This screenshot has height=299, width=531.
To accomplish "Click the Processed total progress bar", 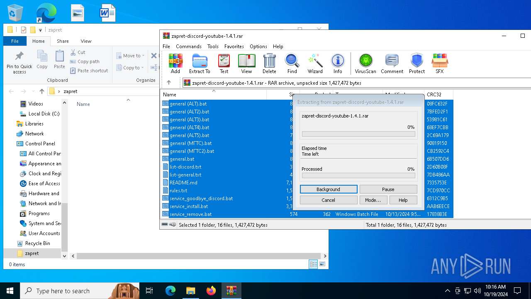I will (x=358, y=176).
